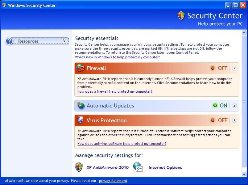Screen dimensions: 248x185
Task: Collapse the Resources panel
Action: pos(64,41)
